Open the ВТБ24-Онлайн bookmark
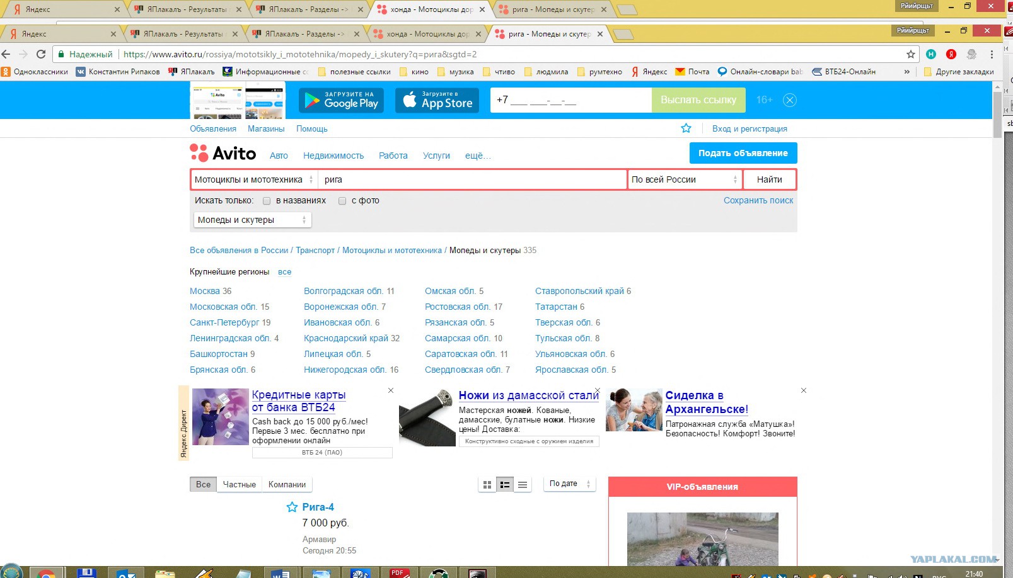This screenshot has width=1013, height=578. point(844,72)
